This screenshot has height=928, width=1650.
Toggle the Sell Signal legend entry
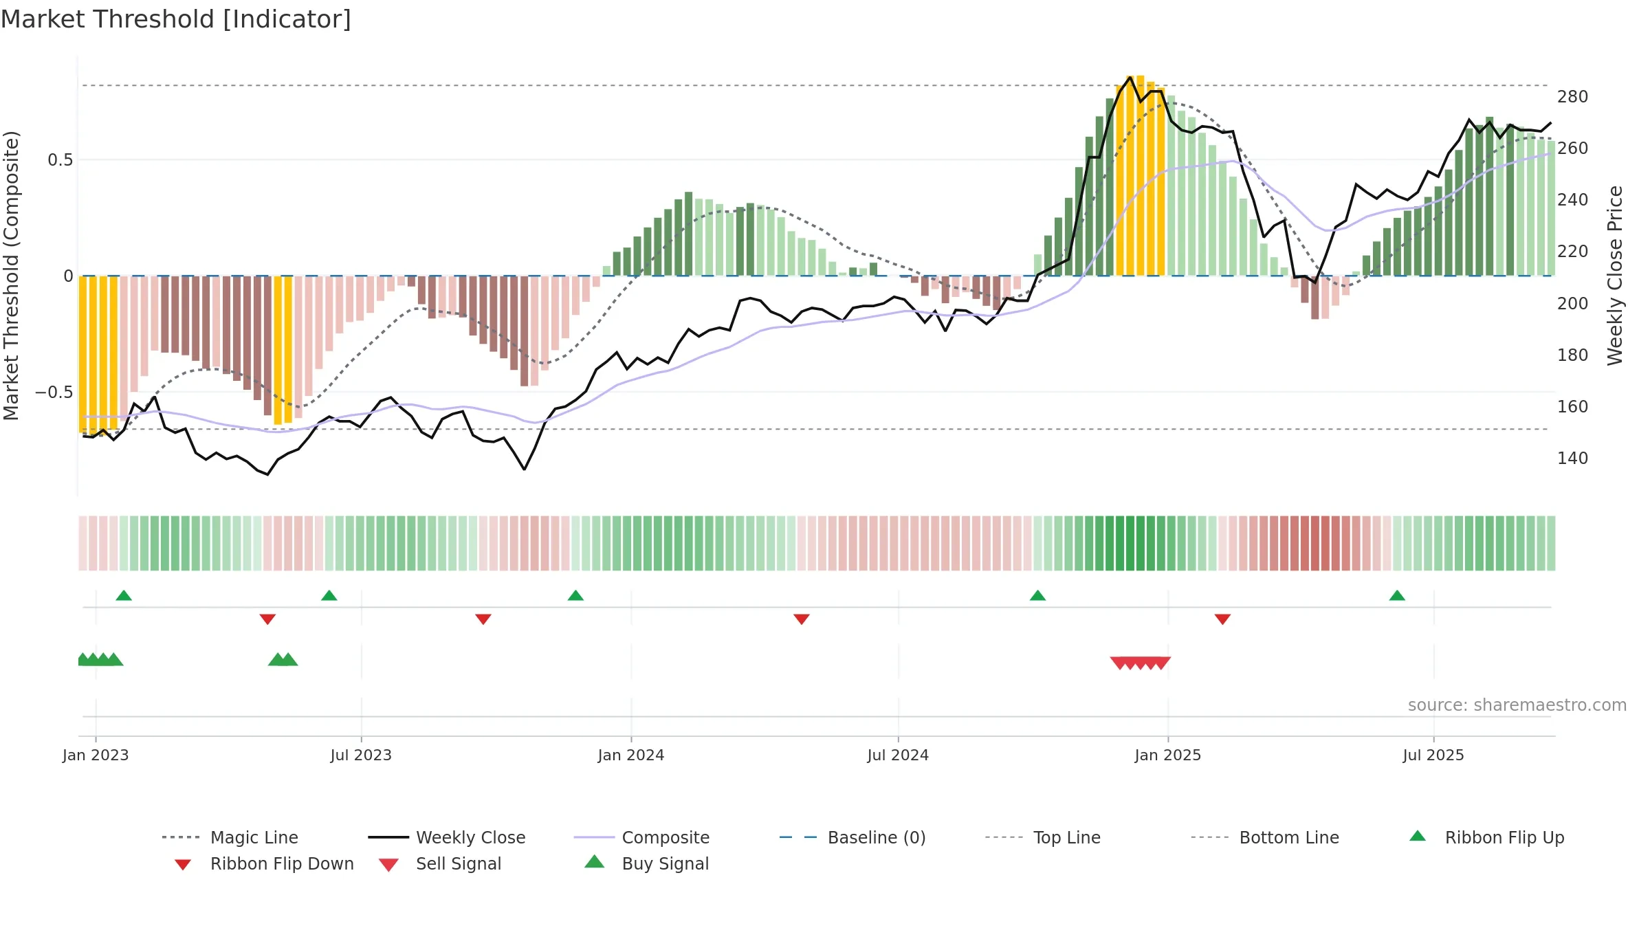coord(440,863)
